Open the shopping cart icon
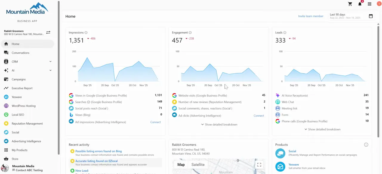Viewport: 382px width, 174px height. coord(350,4)
